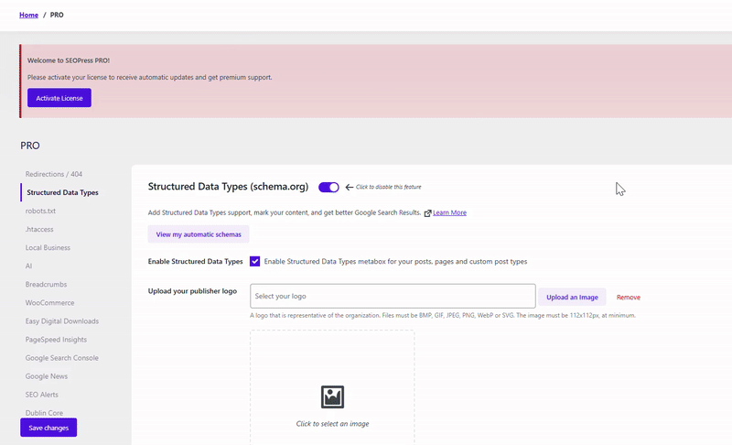Follow the Home breadcrumb link
This screenshot has width=732, height=445.
pyautogui.click(x=28, y=15)
